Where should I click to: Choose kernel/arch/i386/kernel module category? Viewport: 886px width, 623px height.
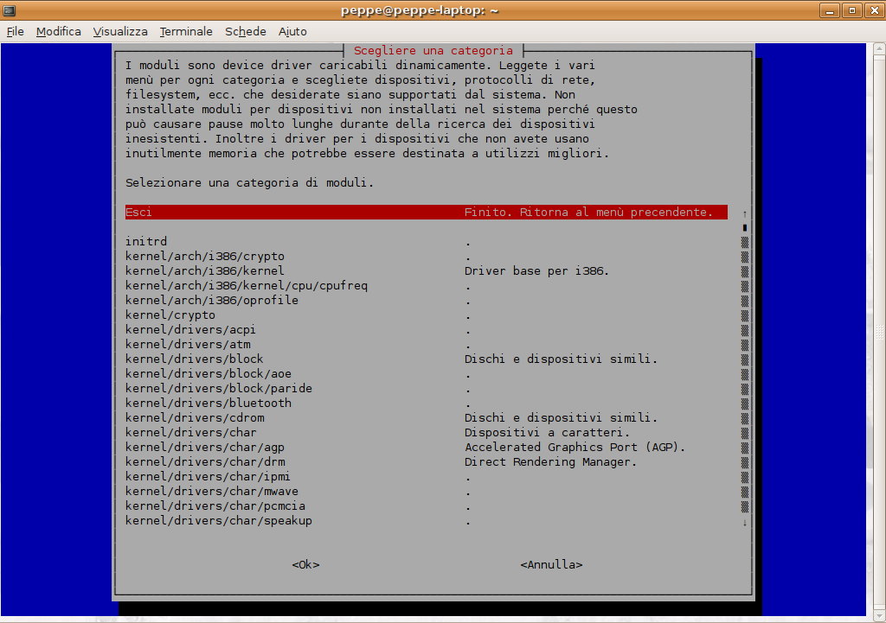coord(204,271)
